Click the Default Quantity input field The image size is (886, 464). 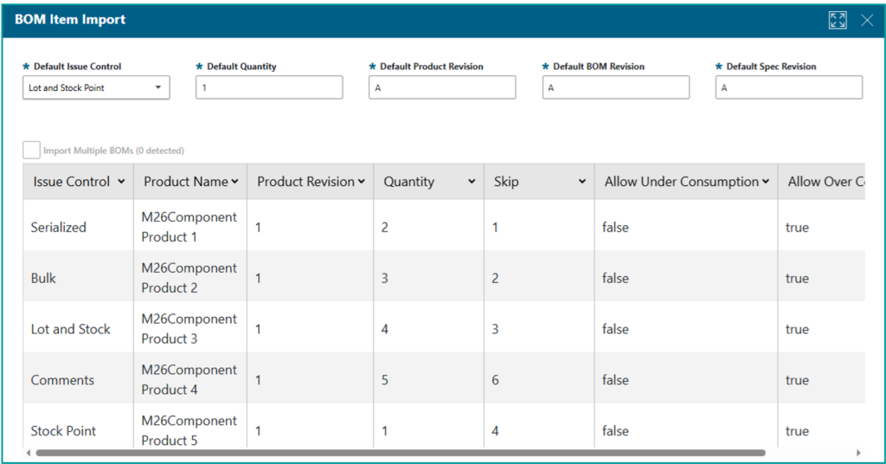coord(268,87)
